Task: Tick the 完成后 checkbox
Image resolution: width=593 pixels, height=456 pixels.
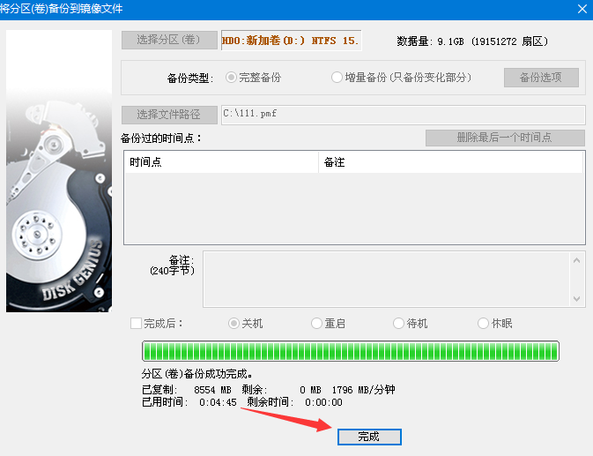Action: point(136,324)
